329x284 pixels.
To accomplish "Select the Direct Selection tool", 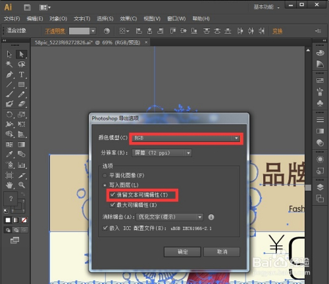I will tap(22, 54).
